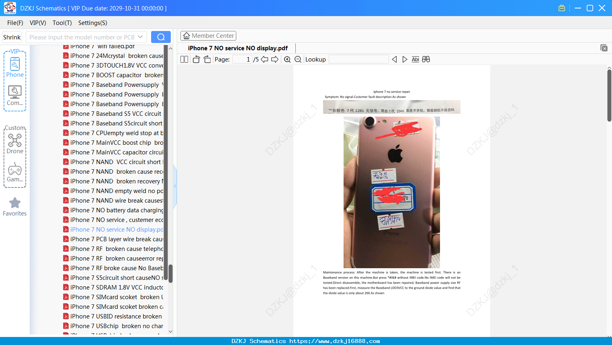The image size is (612, 345).
Task: Expand the model number dropdown arrow
Action: [140, 37]
